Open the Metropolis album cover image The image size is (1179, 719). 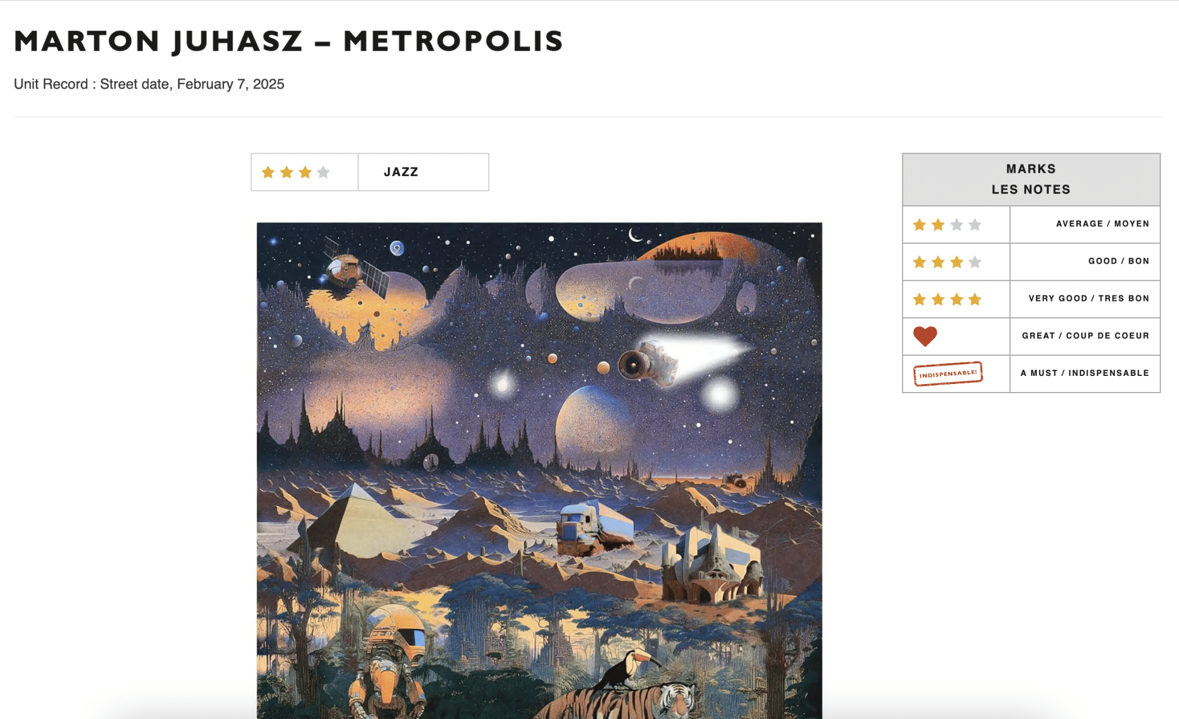(x=539, y=470)
